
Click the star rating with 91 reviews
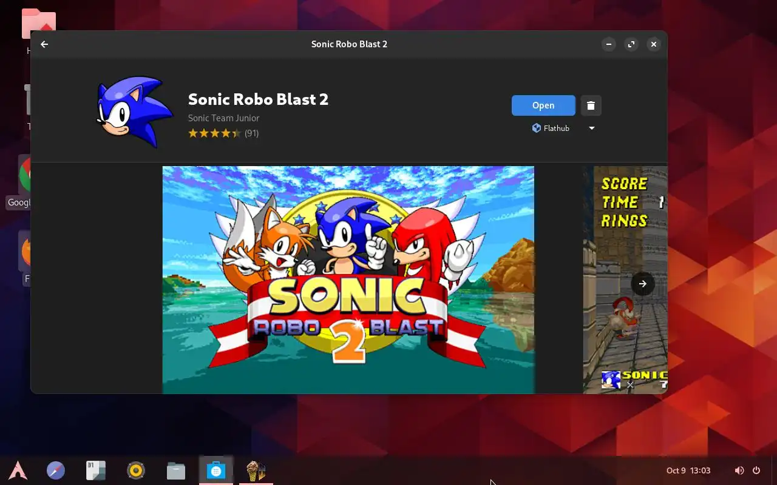[x=223, y=133]
